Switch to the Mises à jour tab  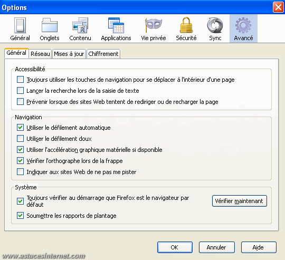point(69,54)
